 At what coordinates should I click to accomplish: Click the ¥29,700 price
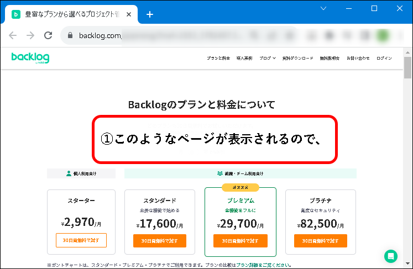click(240, 224)
